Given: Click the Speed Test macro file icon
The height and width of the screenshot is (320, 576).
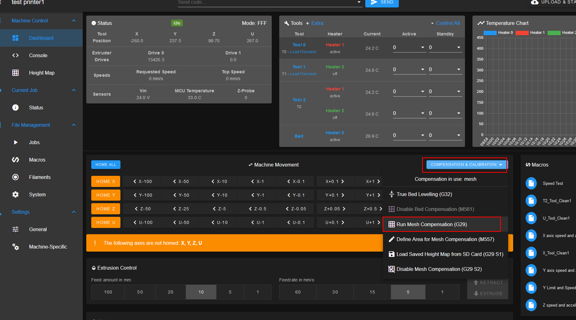Looking at the screenshot, I should [531, 183].
